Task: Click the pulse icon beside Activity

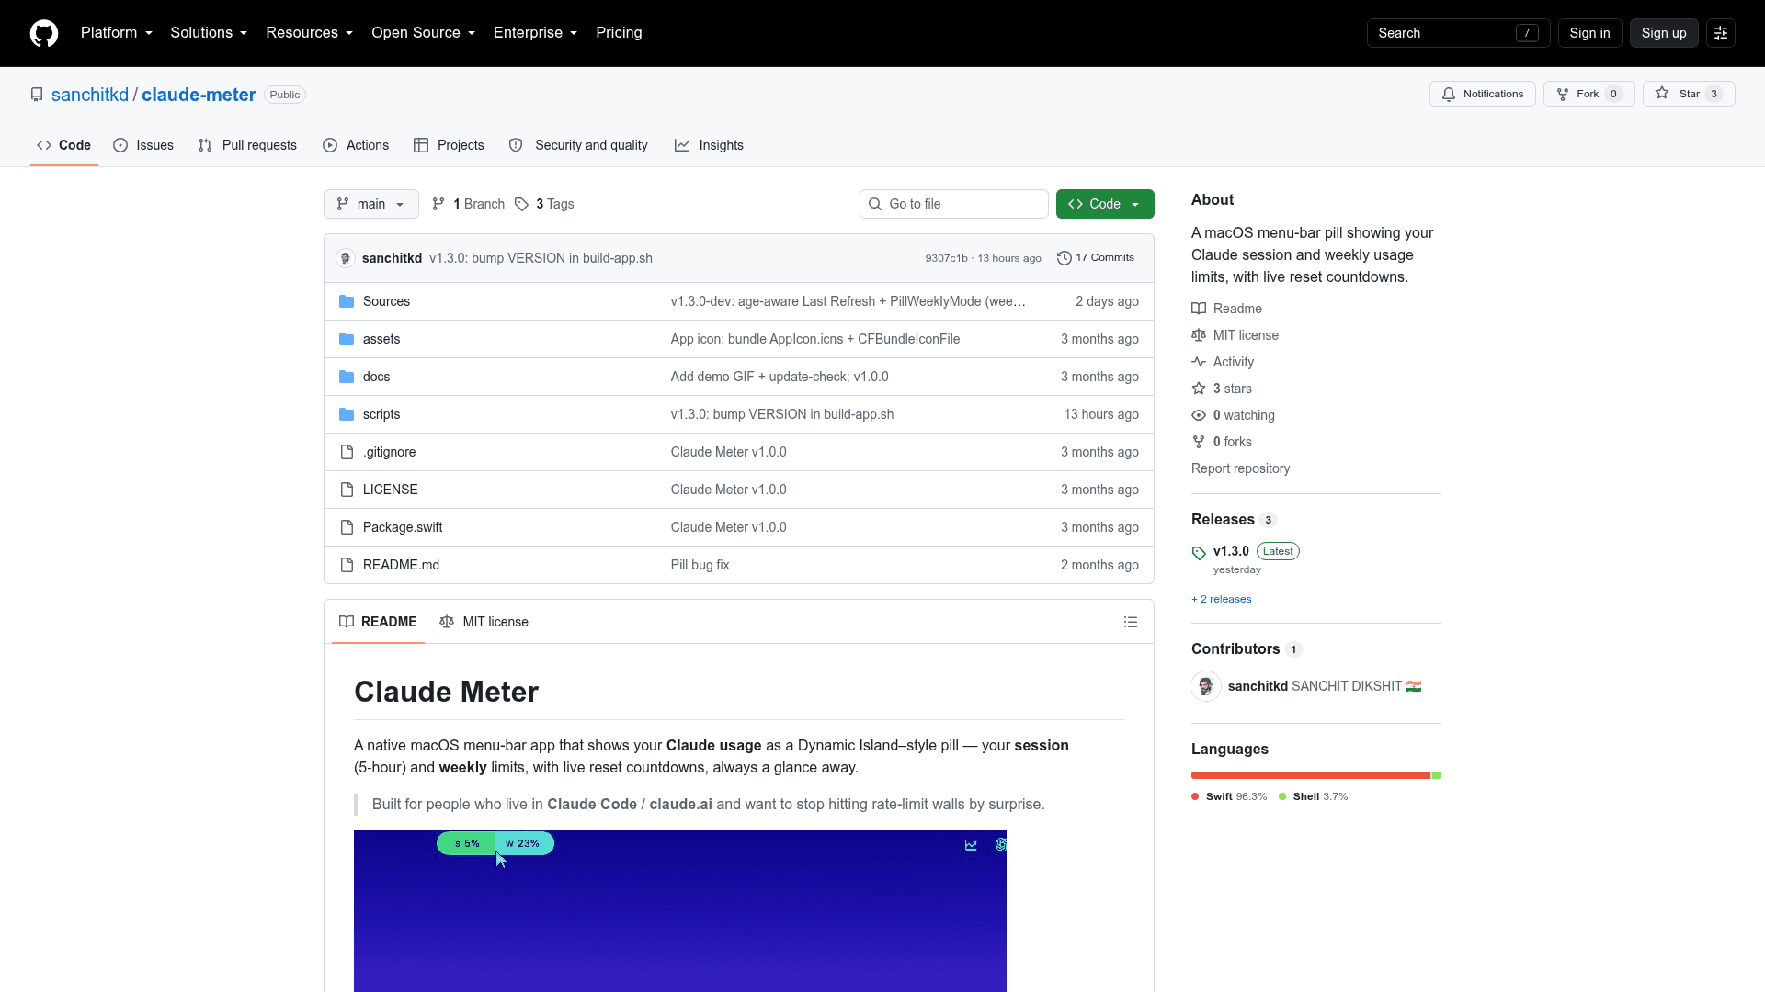Action: click(1199, 362)
